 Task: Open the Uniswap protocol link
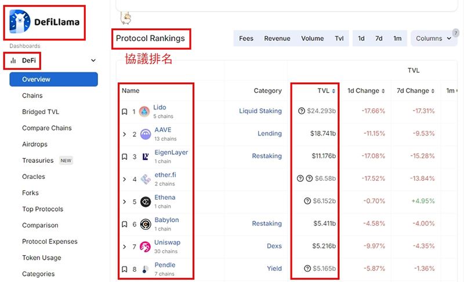point(167,243)
